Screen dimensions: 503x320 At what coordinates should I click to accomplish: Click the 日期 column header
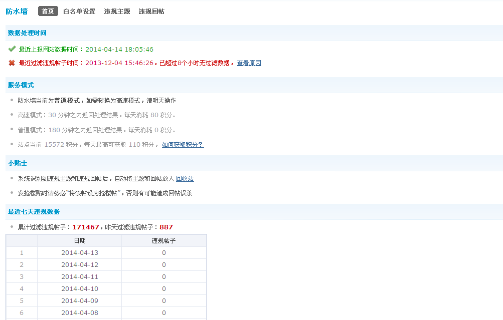tap(80, 240)
